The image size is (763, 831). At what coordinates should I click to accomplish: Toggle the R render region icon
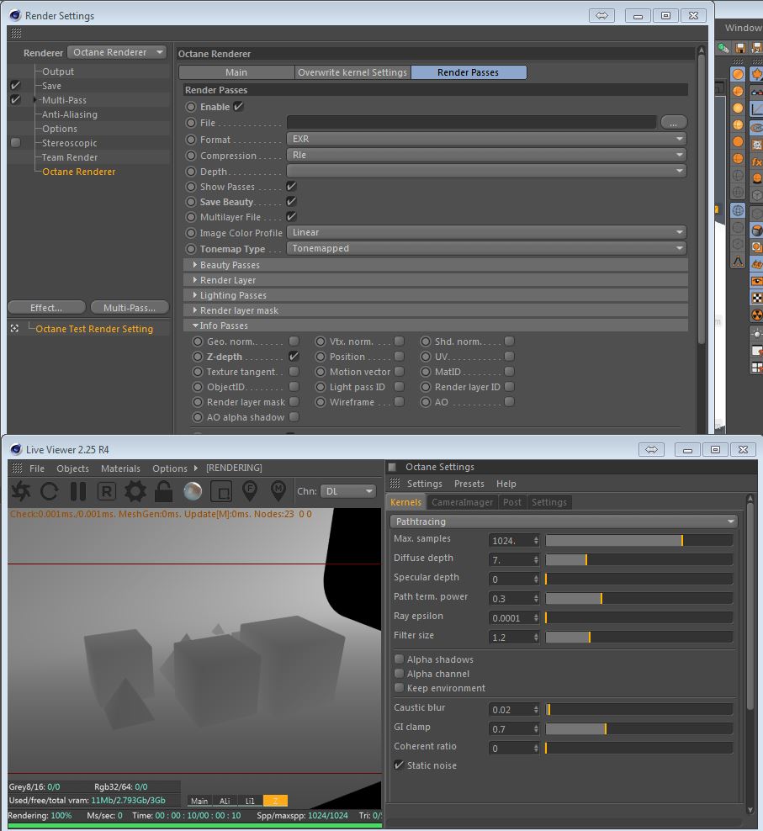click(x=107, y=491)
